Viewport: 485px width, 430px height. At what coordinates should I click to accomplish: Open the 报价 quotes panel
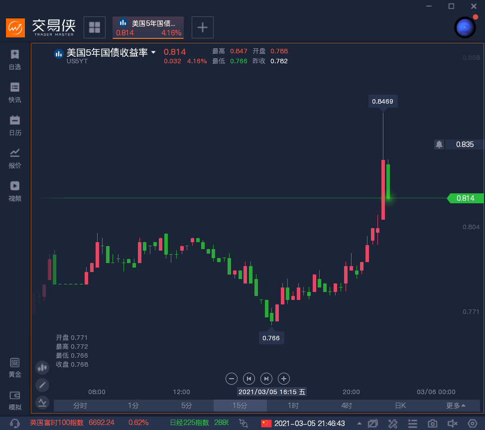click(15, 158)
